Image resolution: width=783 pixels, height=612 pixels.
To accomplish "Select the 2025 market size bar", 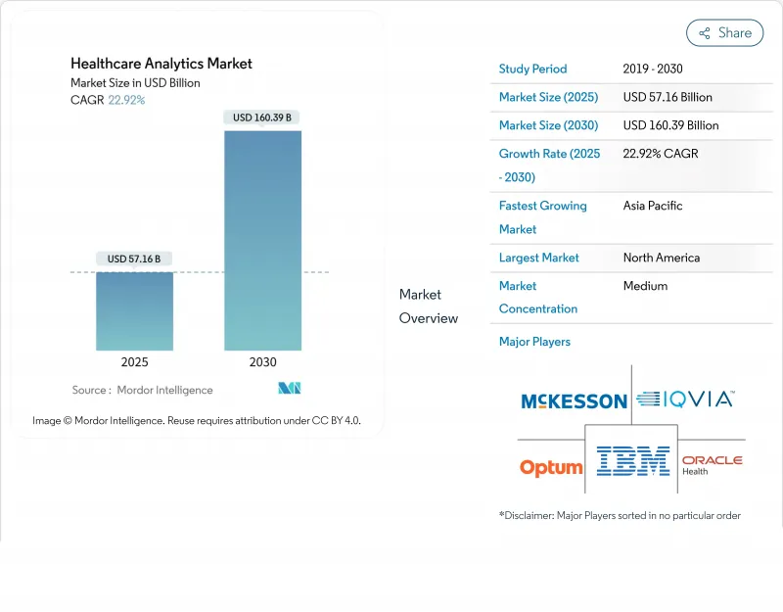I will coord(134,310).
